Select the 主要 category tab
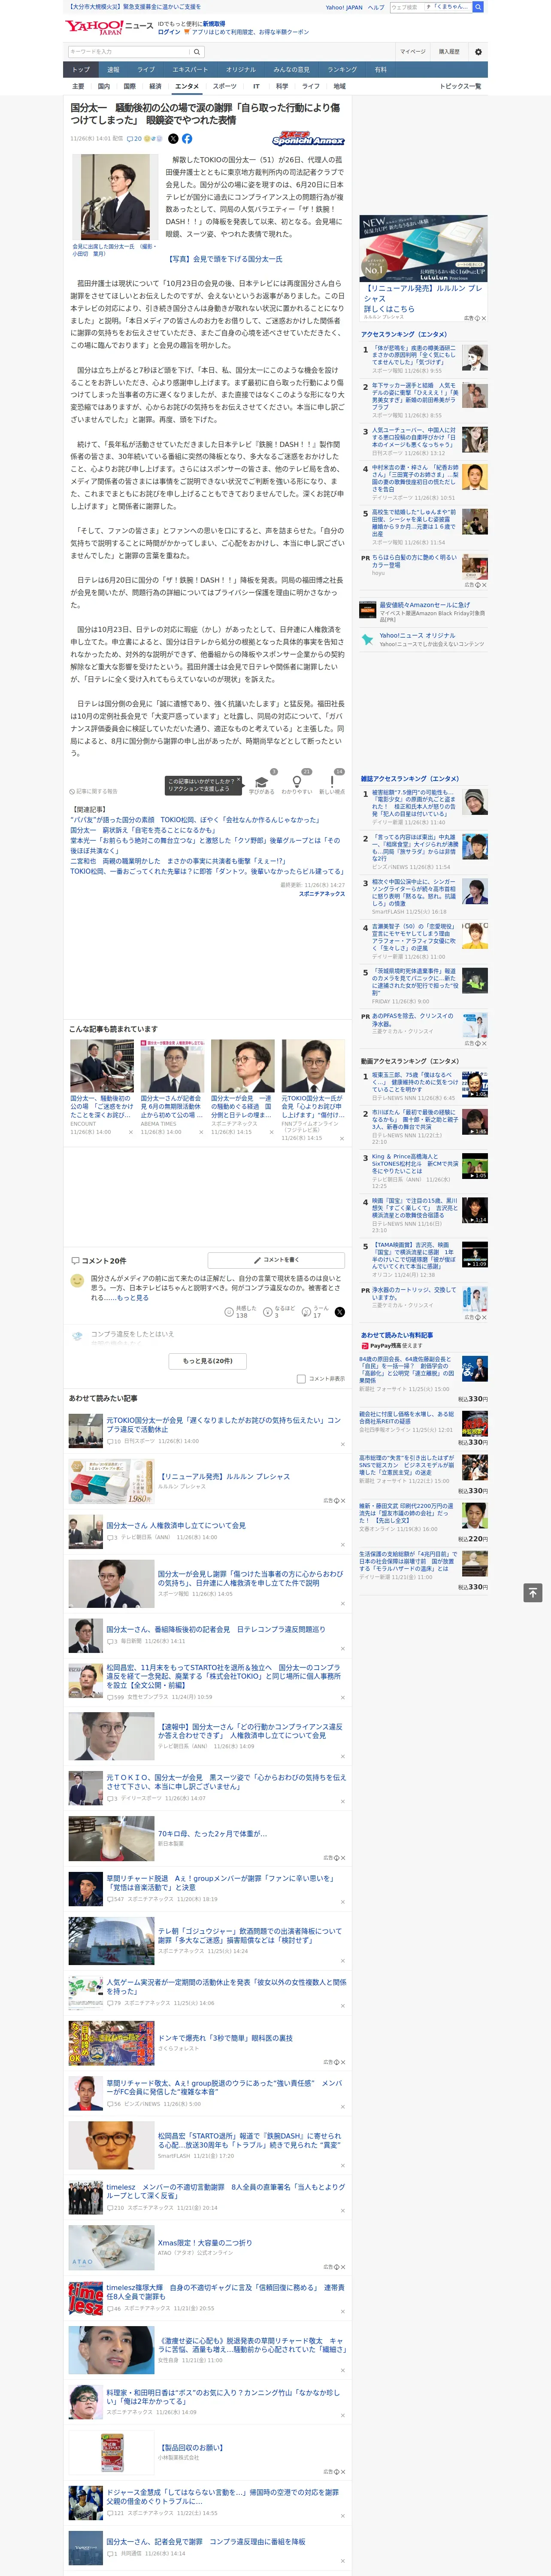The height and width of the screenshot is (2576, 551). 78,86
